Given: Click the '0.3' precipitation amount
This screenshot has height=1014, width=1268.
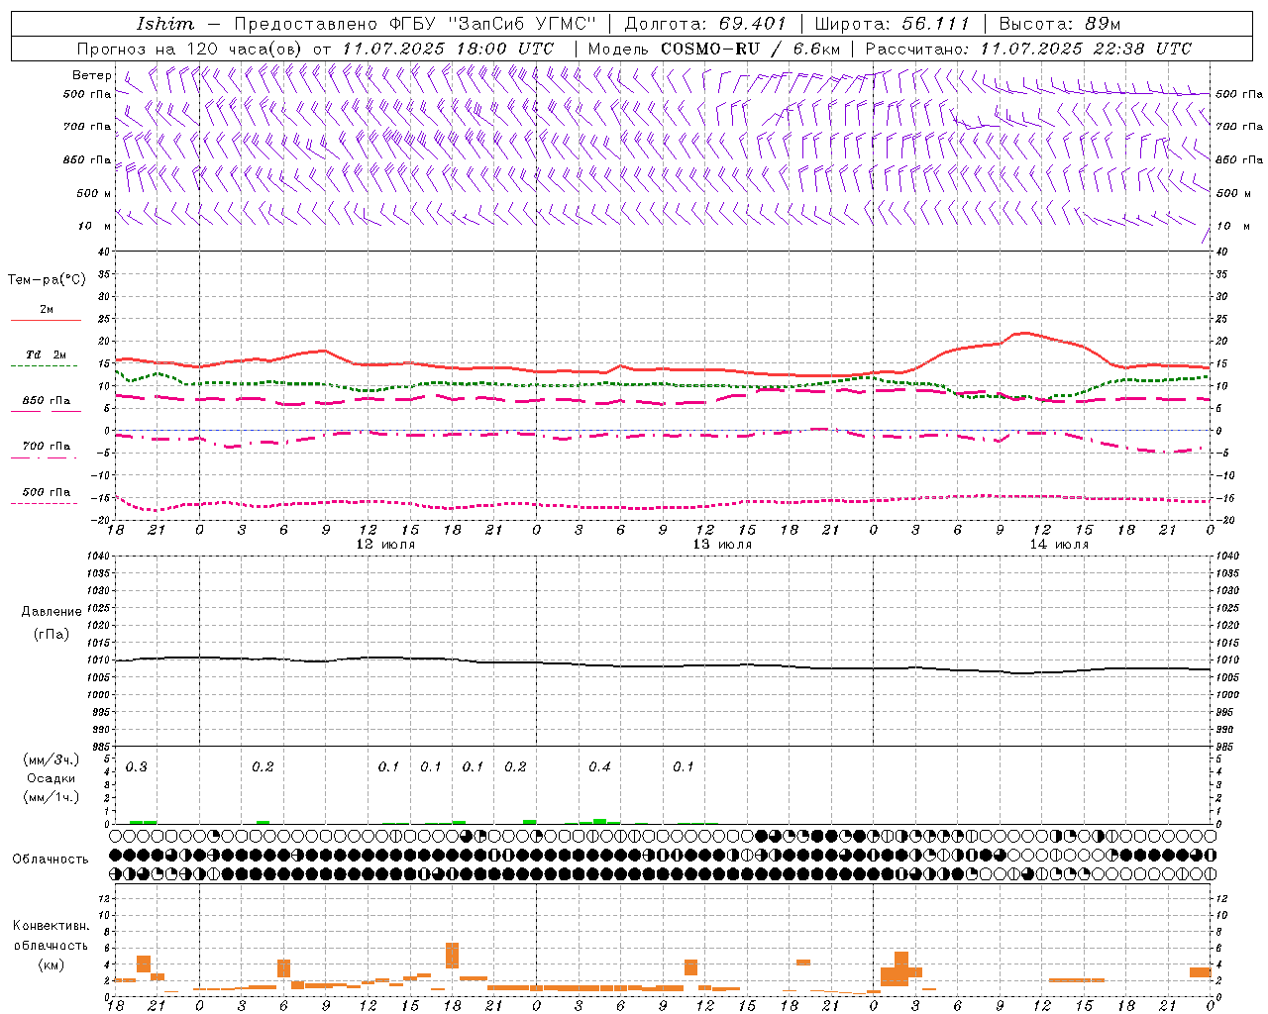Looking at the screenshot, I should click(137, 767).
